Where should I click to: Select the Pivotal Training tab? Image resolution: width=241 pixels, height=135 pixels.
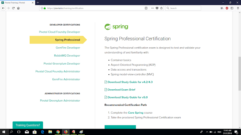[18, 3]
